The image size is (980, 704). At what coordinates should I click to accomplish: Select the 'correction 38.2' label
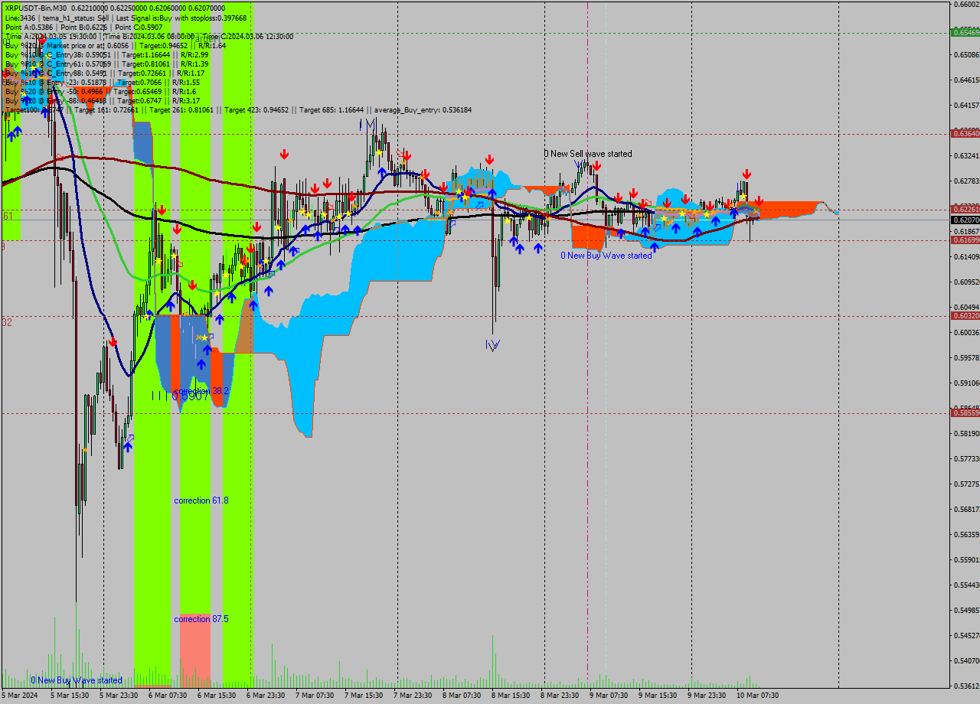(201, 390)
